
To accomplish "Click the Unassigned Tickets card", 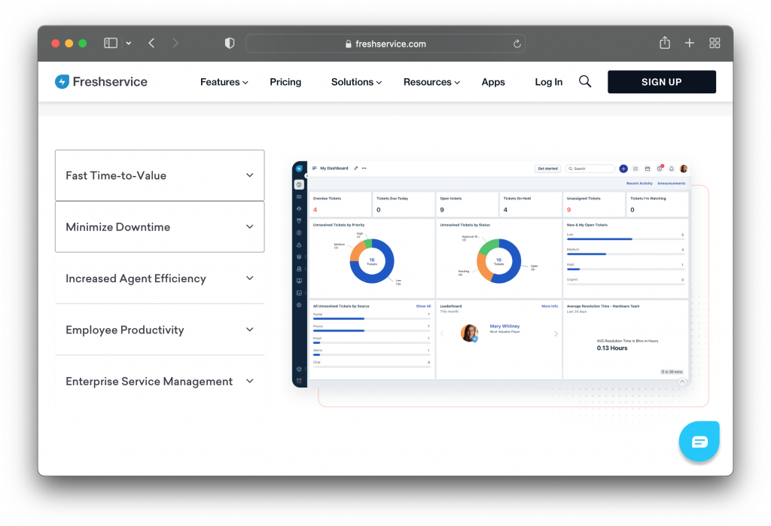I will point(593,205).
